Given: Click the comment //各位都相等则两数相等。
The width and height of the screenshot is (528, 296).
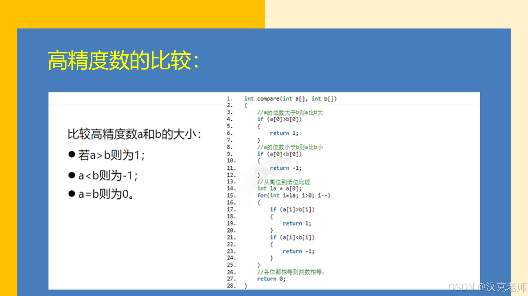Looking at the screenshot, I should point(291,272).
